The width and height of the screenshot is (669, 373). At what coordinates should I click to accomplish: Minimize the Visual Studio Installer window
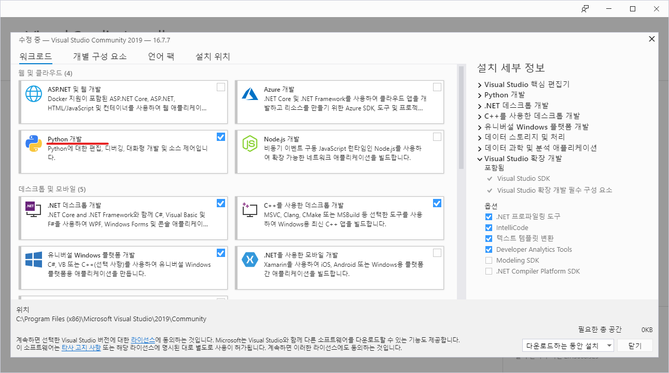point(609,9)
